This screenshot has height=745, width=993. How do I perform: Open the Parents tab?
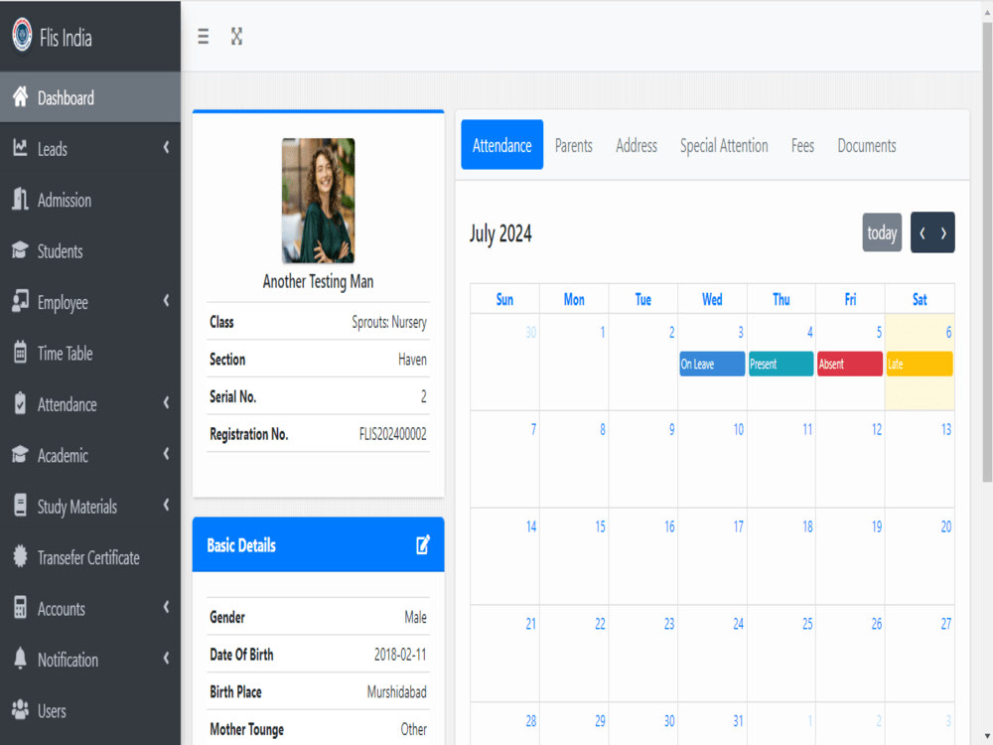pyautogui.click(x=574, y=146)
